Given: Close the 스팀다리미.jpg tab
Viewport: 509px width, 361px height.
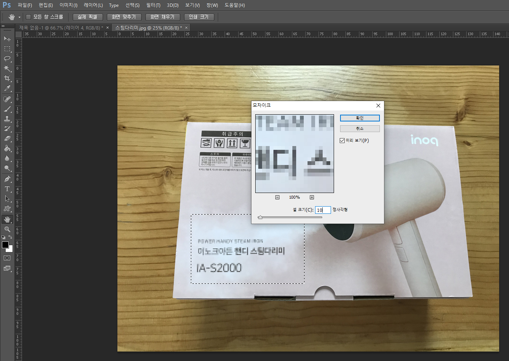Looking at the screenshot, I should [186, 28].
